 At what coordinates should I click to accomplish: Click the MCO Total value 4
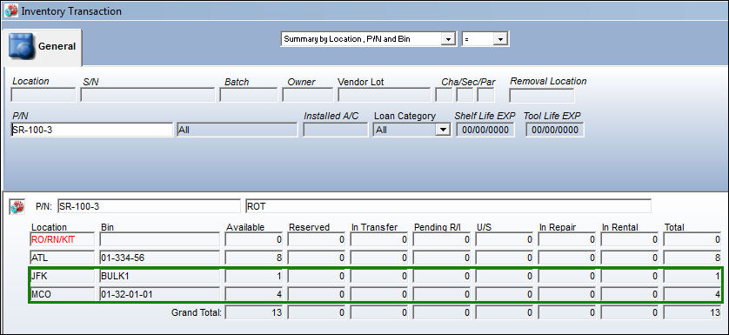tap(692, 294)
